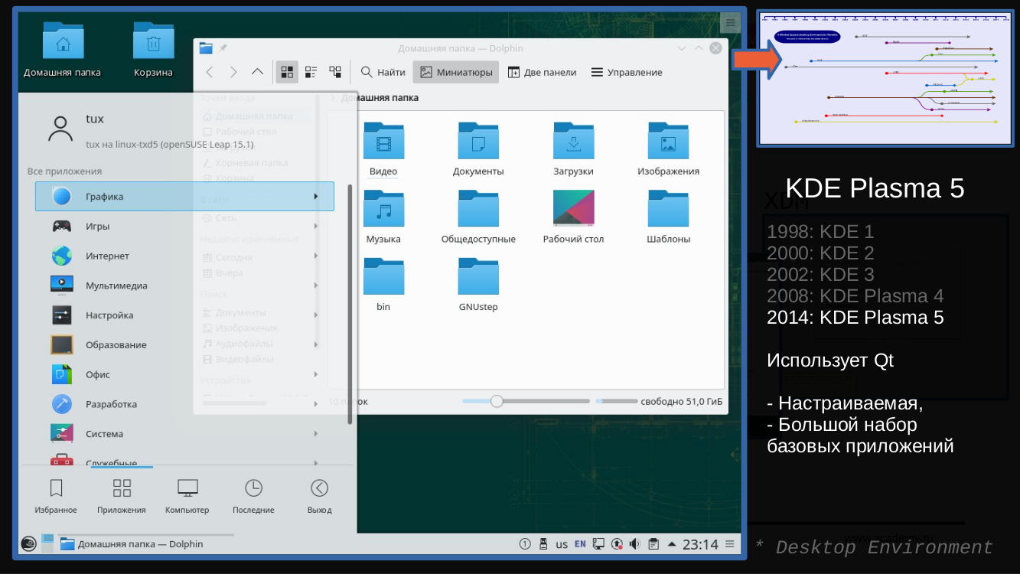Open the Настройка category
This screenshot has width=1020, height=574.
pyautogui.click(x=184, y=315)
